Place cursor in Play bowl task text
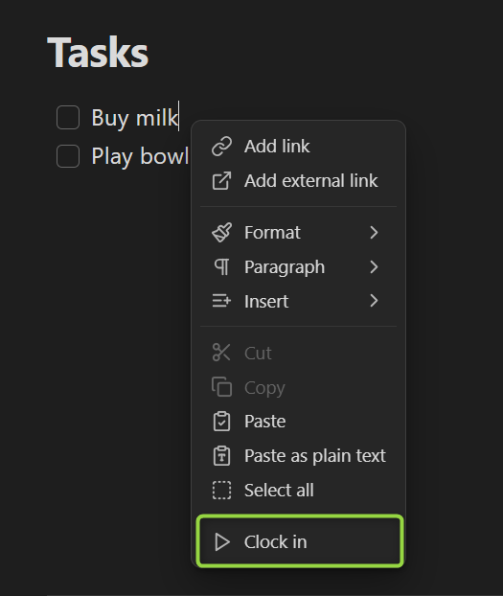503x596 pixels. tap(140, 156)
